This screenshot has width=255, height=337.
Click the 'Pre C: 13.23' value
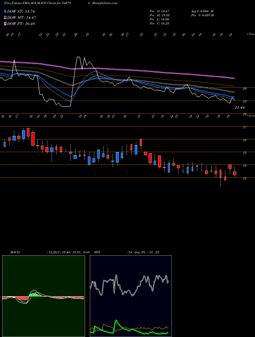point(159,23)
